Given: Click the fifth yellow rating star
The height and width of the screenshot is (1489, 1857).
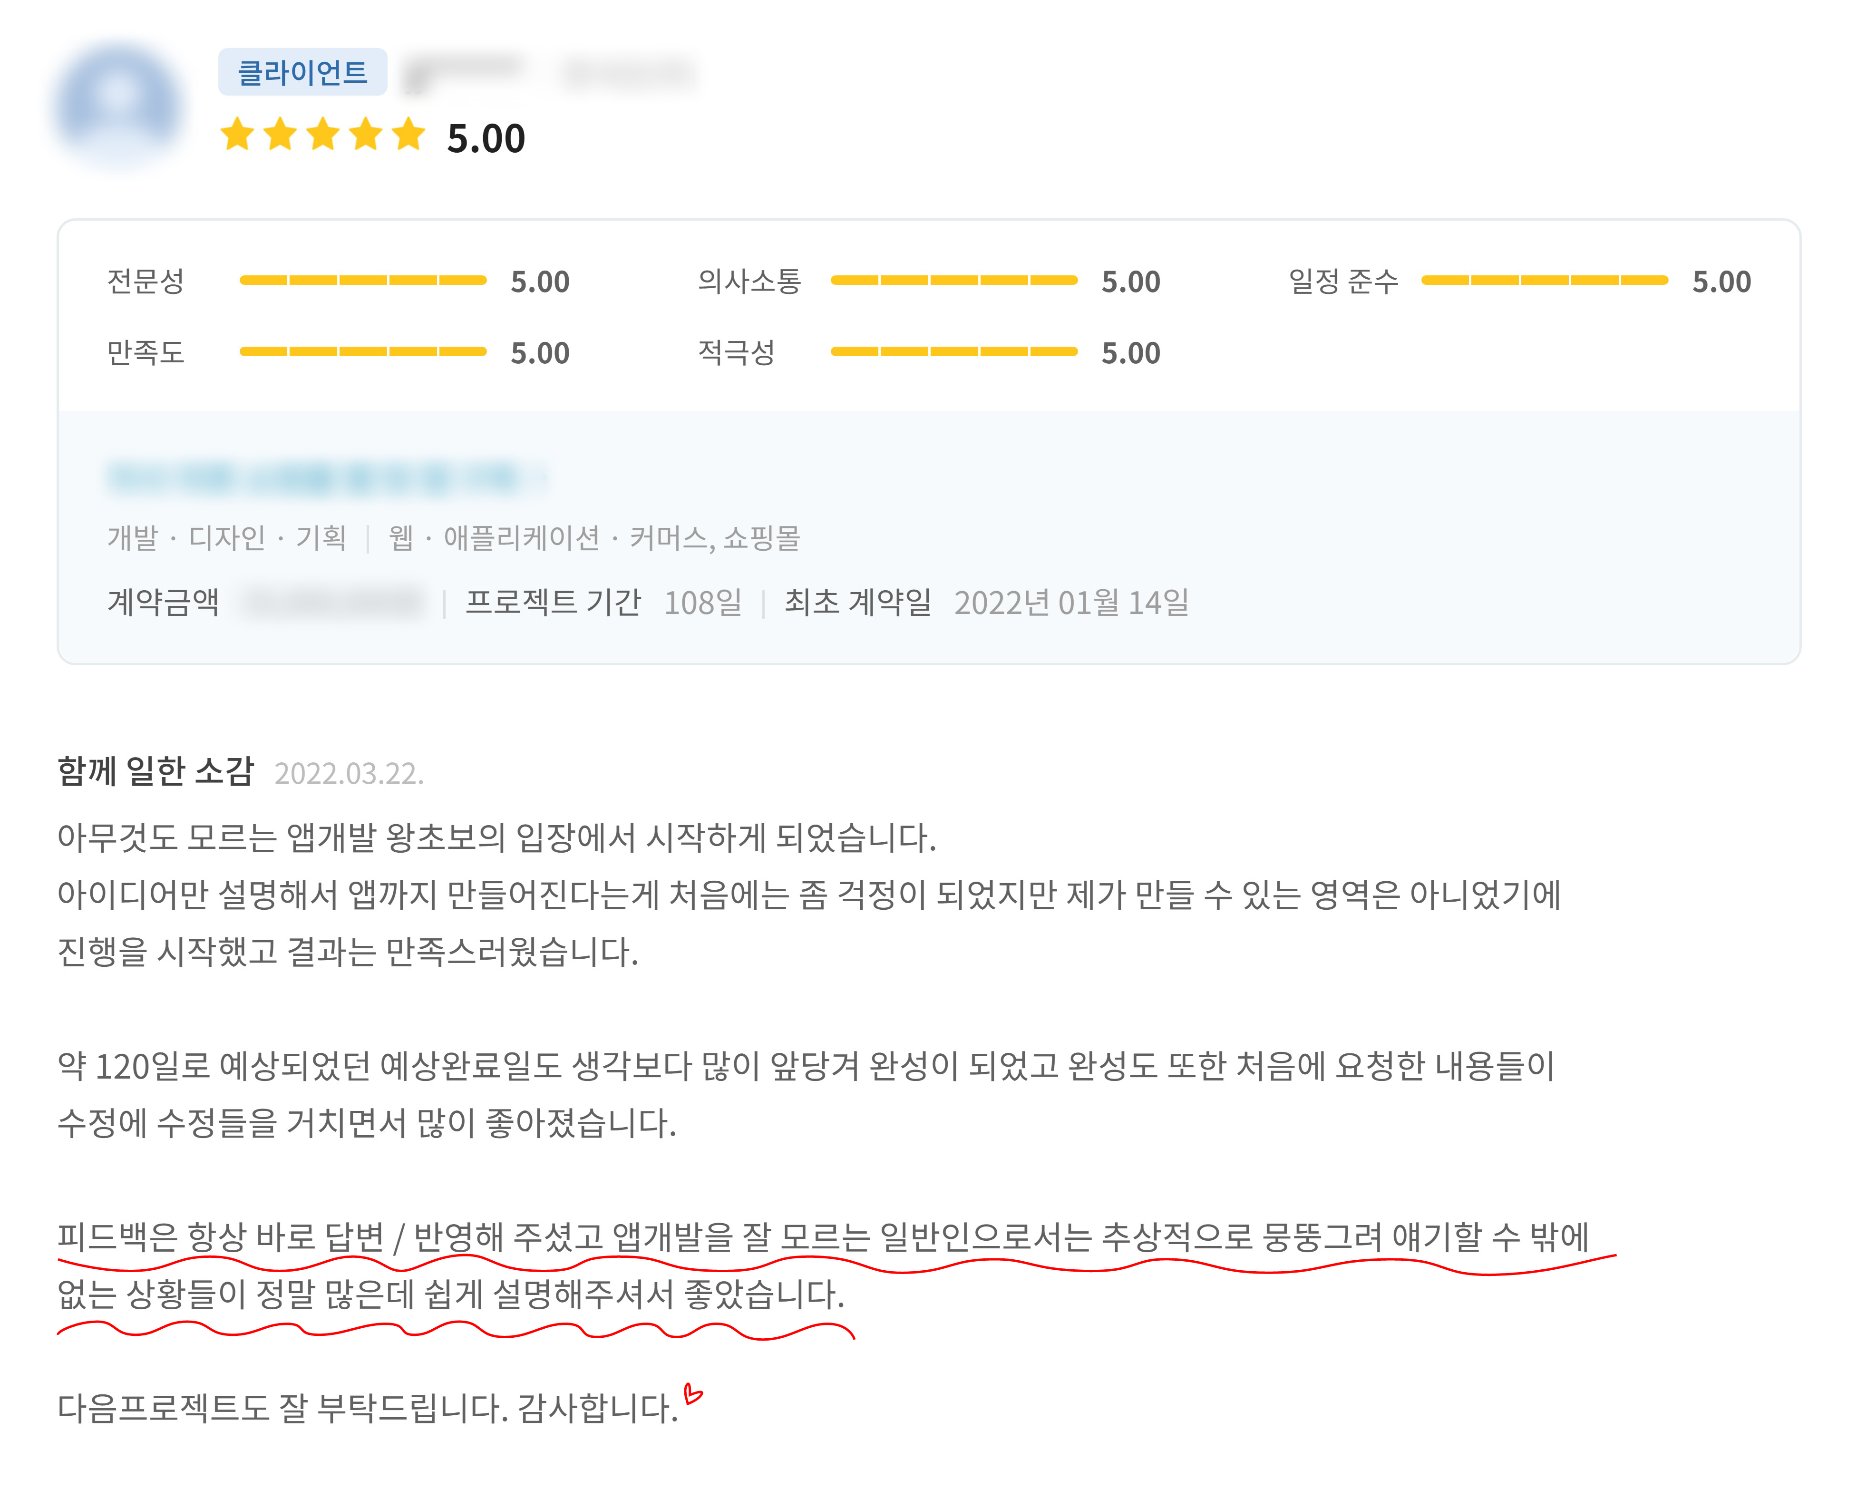Looking at the screenshot, I should [x=408, y=135].
